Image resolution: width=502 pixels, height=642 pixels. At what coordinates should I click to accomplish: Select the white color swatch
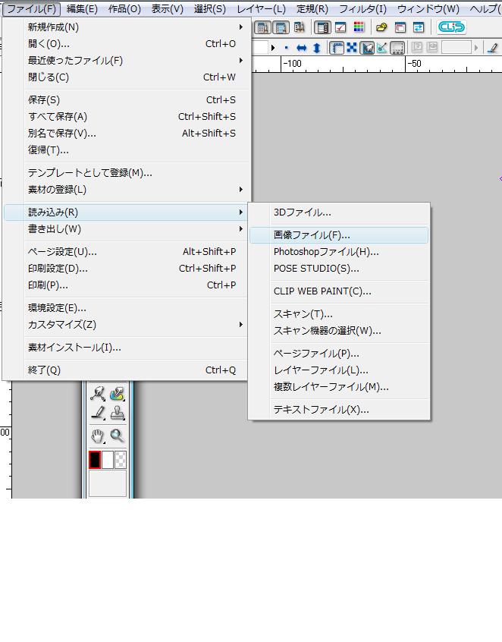pyautogui.click(x=108, y=460)
